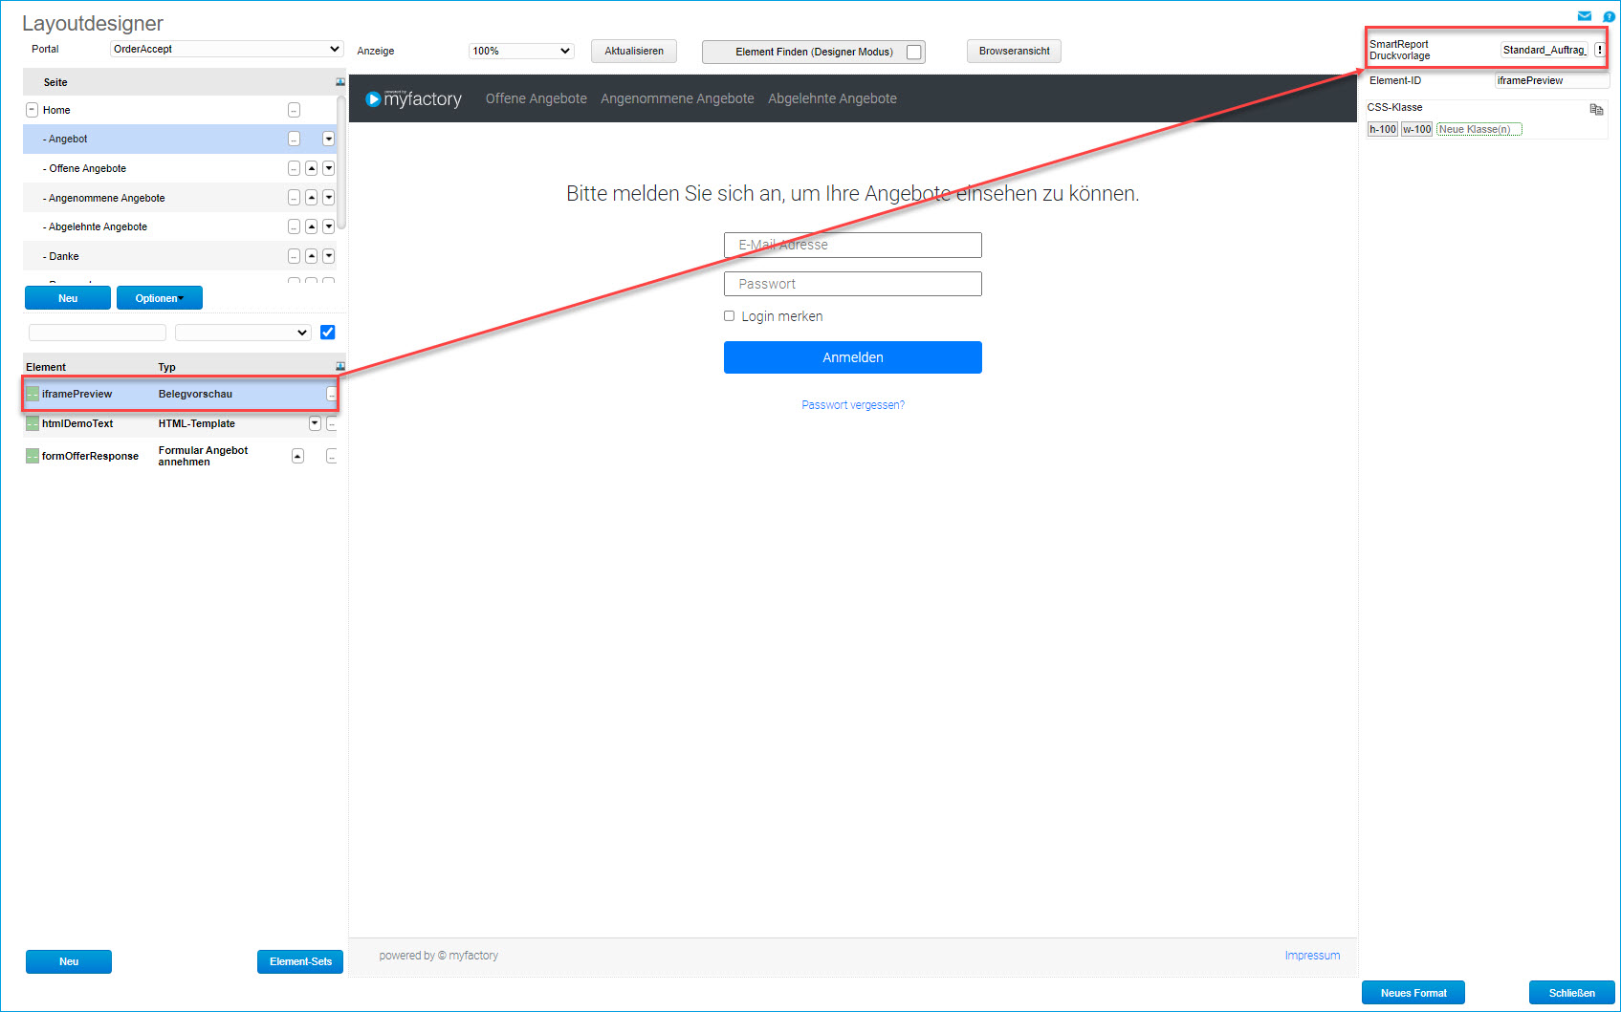
Task: Open details button for Angebot page
Action: click(x=294, y=139)
